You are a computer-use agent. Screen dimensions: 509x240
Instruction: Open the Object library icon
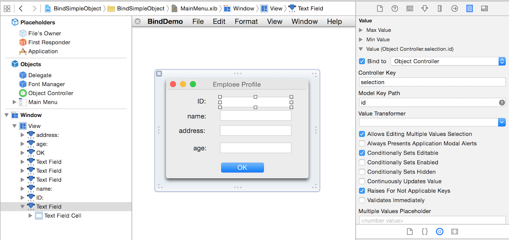tap(439, 232)
